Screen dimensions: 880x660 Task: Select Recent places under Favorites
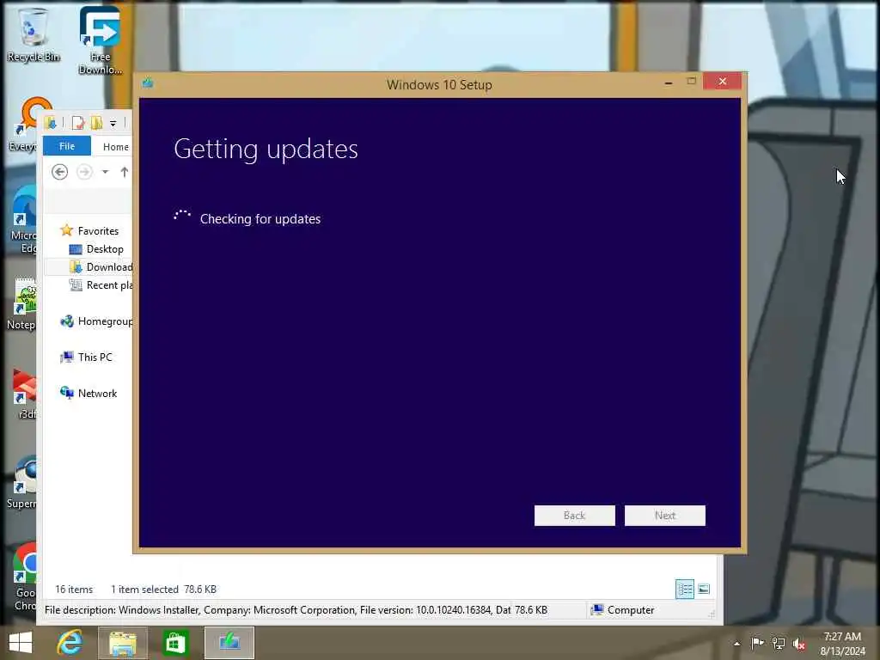(101, 285)
